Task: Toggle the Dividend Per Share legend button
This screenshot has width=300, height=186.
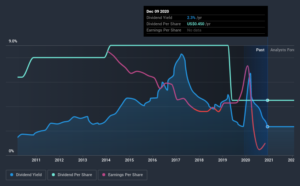Action: (72, 175)
